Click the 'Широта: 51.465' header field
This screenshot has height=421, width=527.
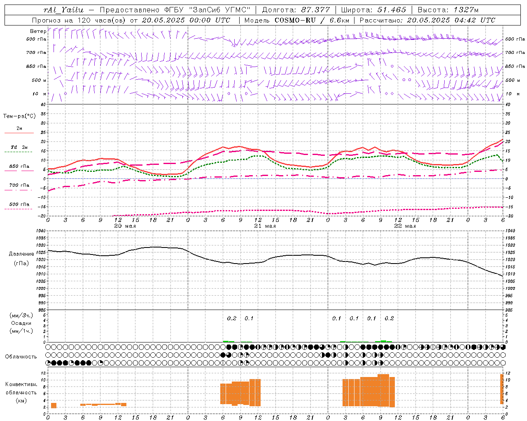coord(373,10)
